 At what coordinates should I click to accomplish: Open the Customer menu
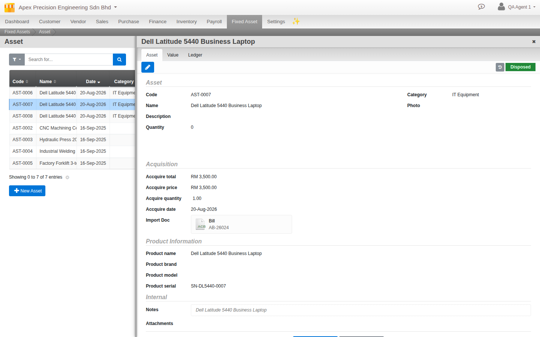(49, 22)
